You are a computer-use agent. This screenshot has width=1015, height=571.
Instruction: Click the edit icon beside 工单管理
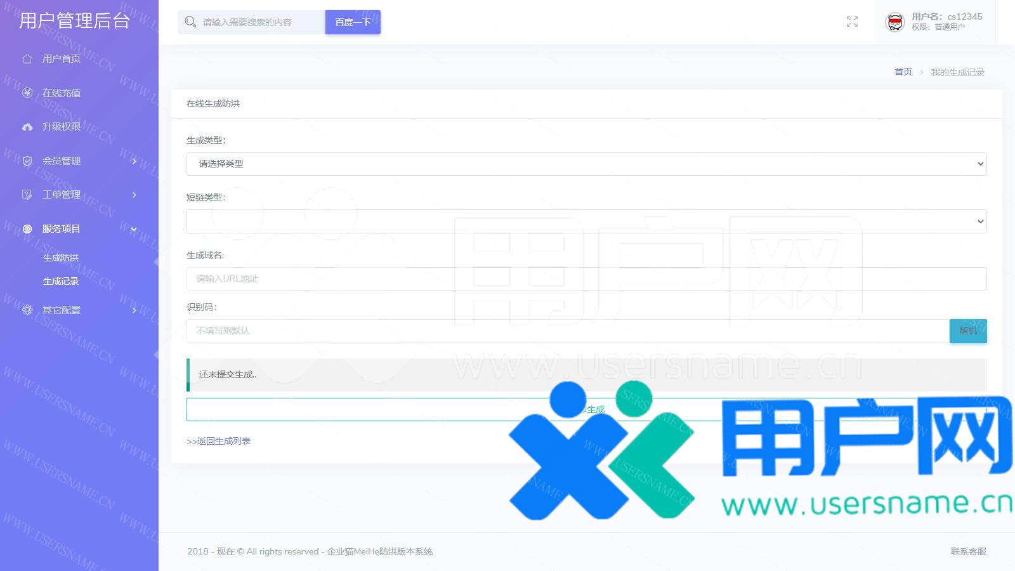pos(27,195)
